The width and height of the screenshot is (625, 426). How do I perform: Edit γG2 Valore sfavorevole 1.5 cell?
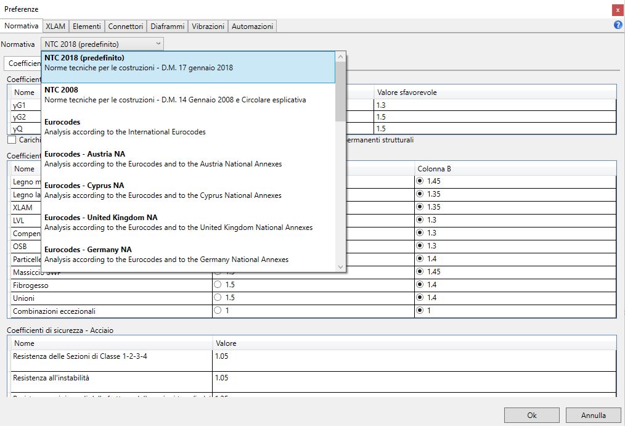[495, 117]
